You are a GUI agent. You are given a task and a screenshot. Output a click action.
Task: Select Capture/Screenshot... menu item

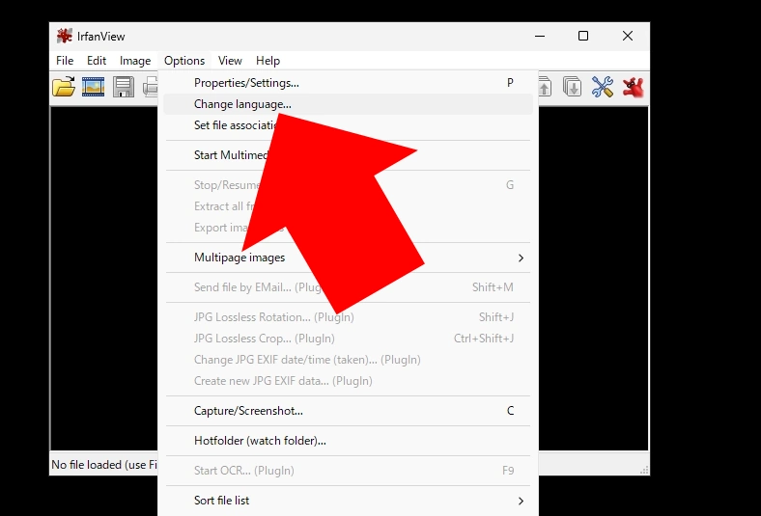[348, 411]
